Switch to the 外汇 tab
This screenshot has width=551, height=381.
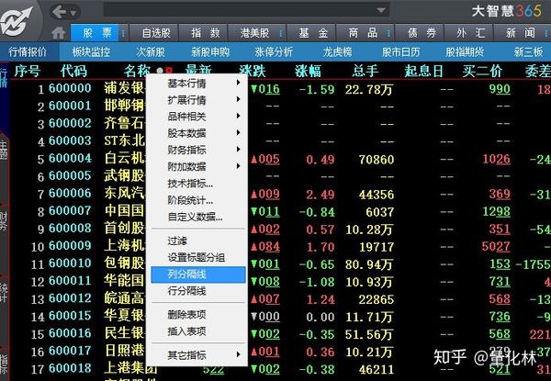tap(470, 33)
